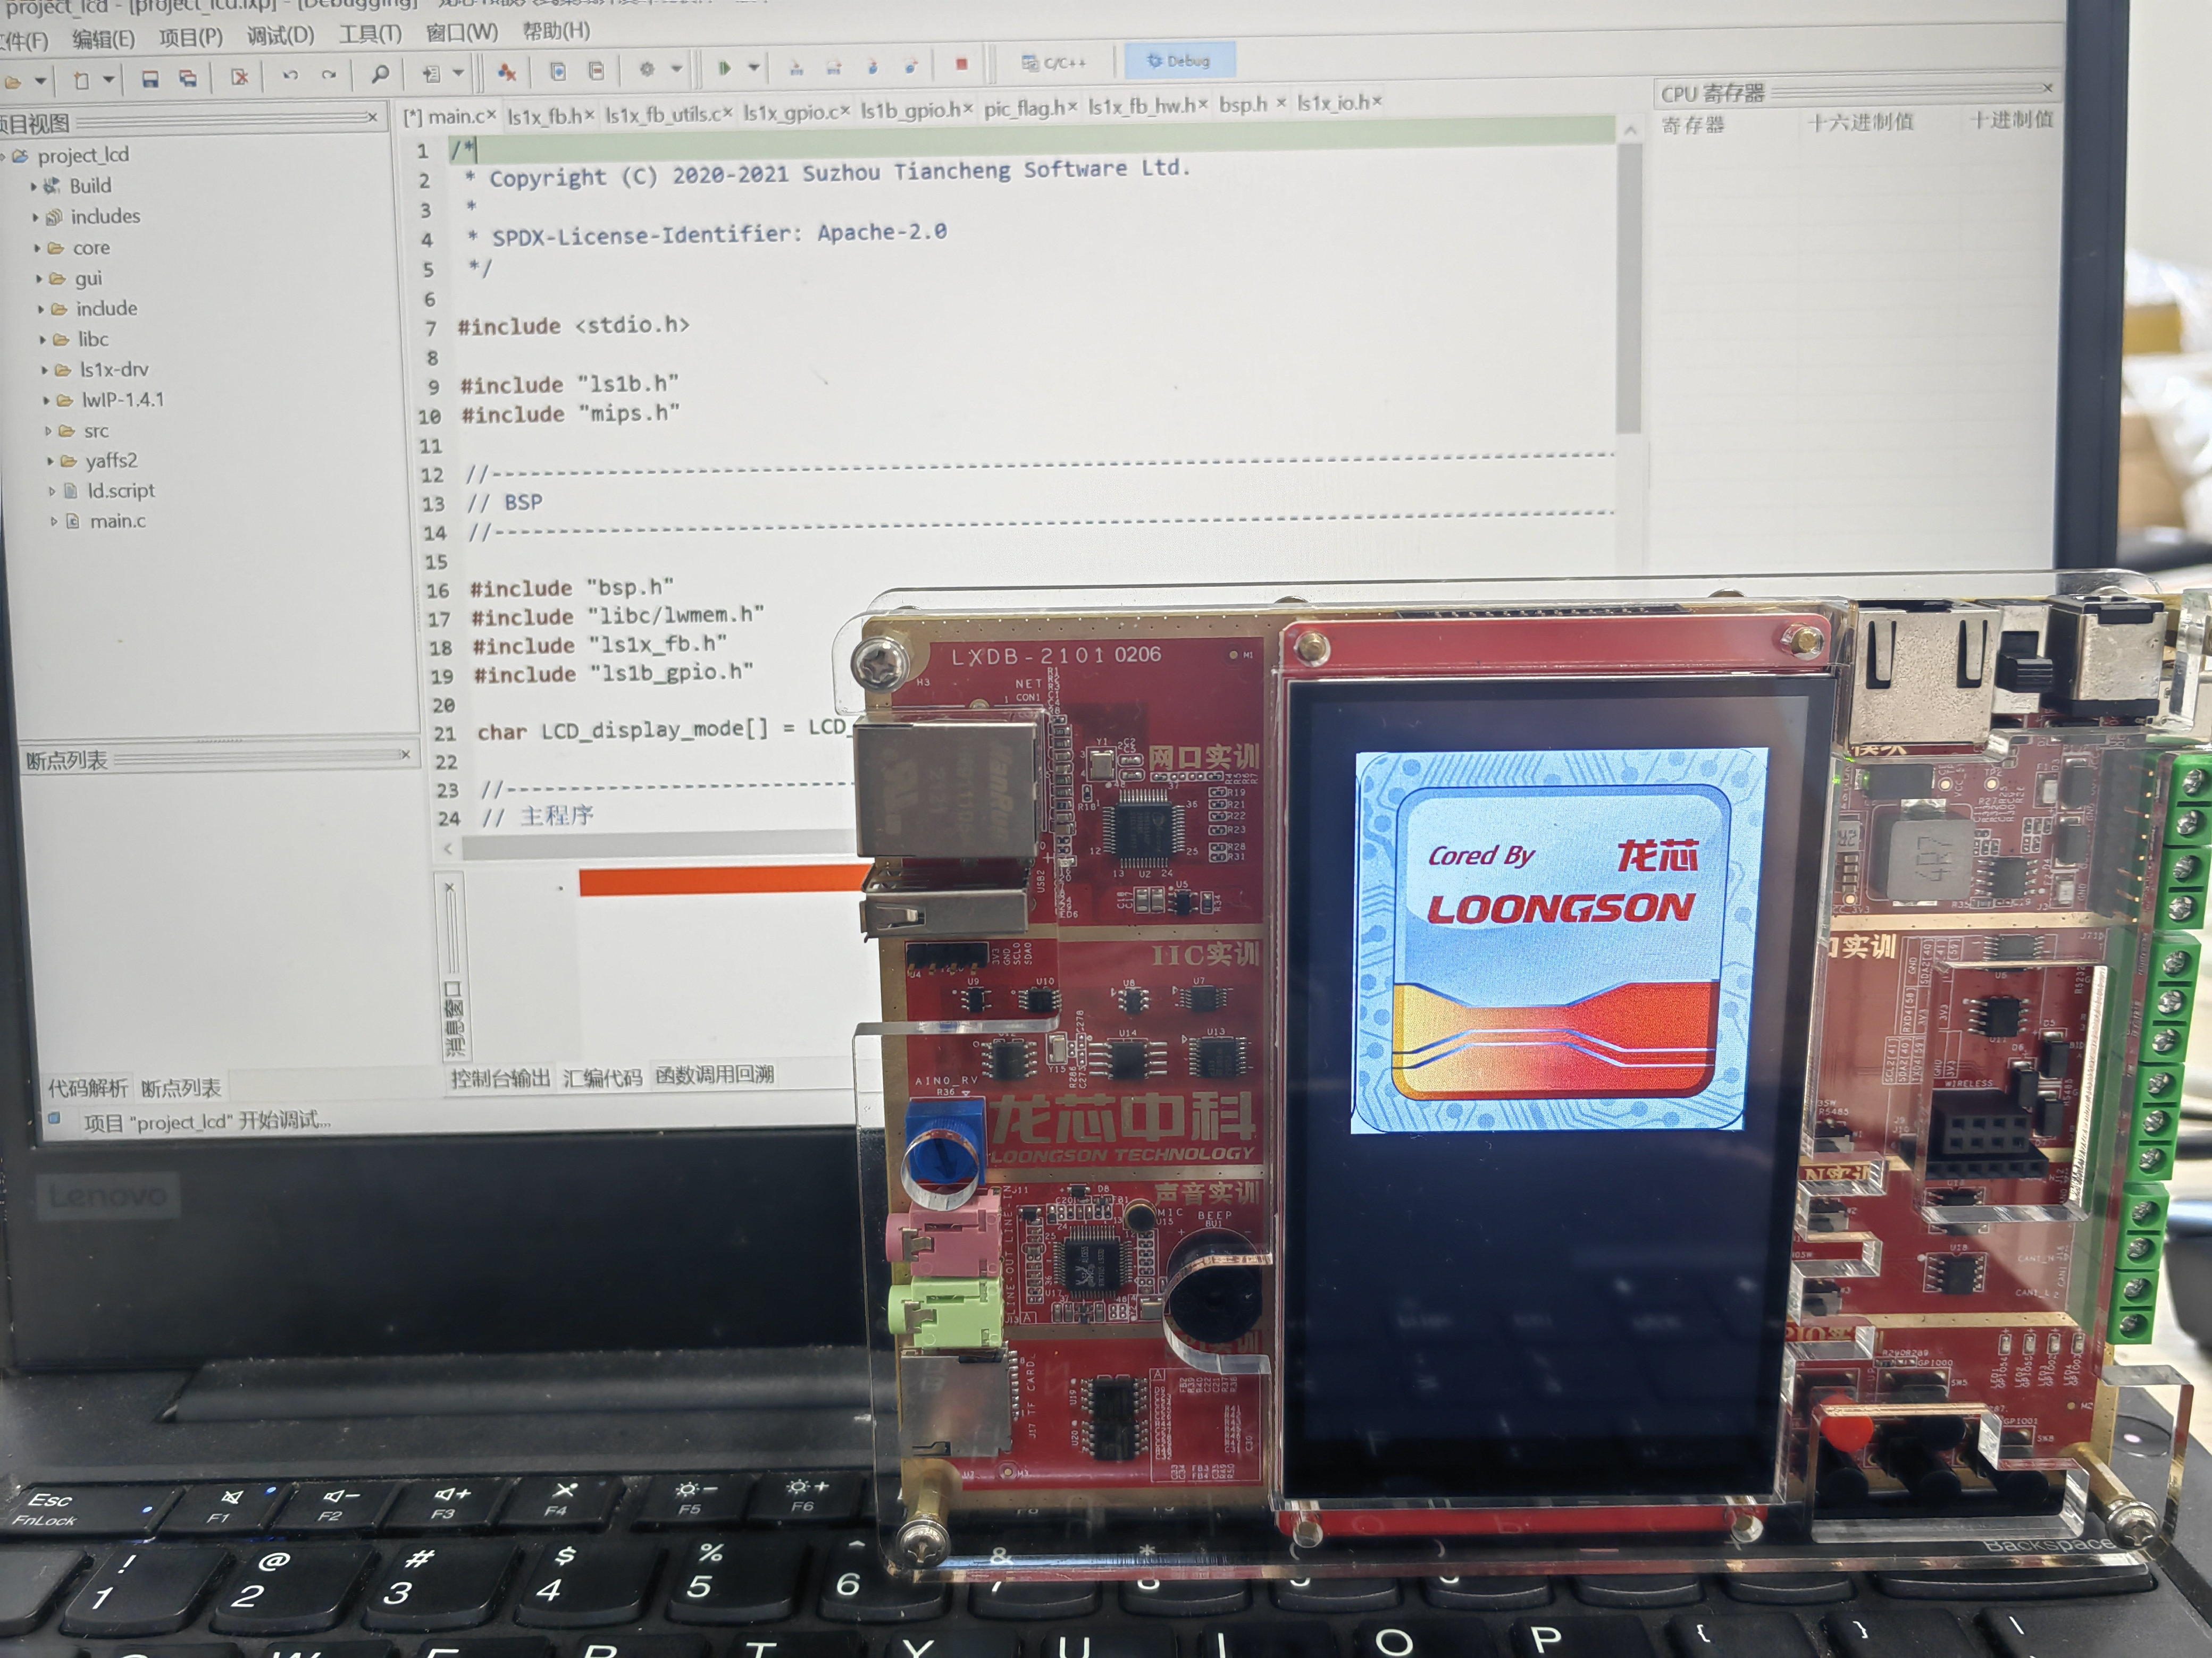Switch to Debug perspective
The image size is (2212, 1658).
tap(1179, 61)
